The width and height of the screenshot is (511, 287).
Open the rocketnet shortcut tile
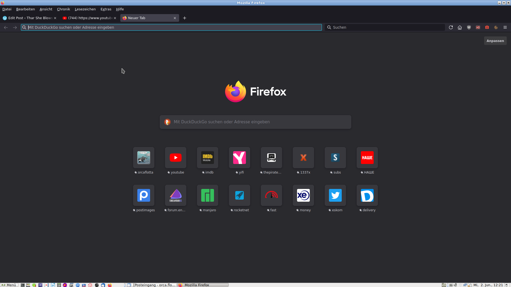click(240, 195)
